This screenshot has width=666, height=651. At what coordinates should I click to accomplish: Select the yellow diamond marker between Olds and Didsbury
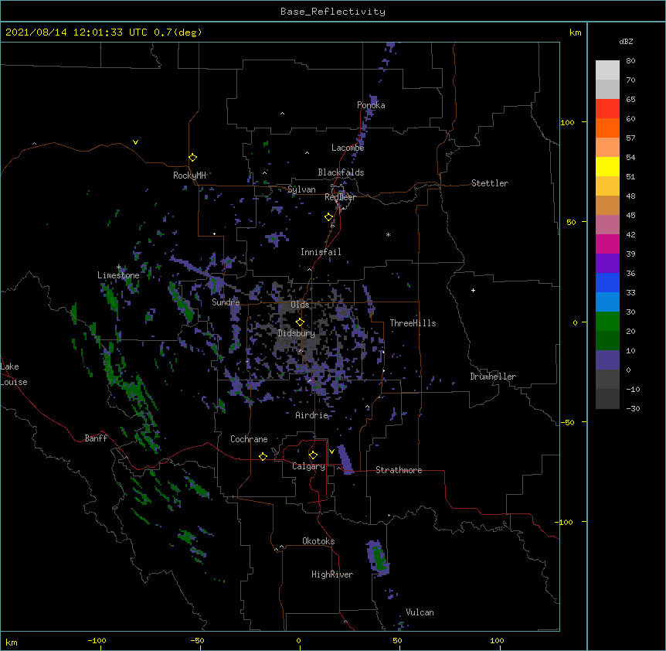pos(300,322)
